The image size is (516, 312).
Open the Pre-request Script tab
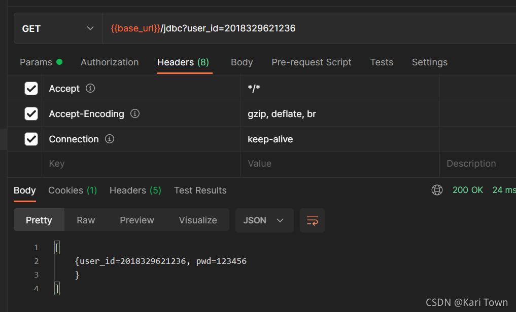click(x=312, y=62)
